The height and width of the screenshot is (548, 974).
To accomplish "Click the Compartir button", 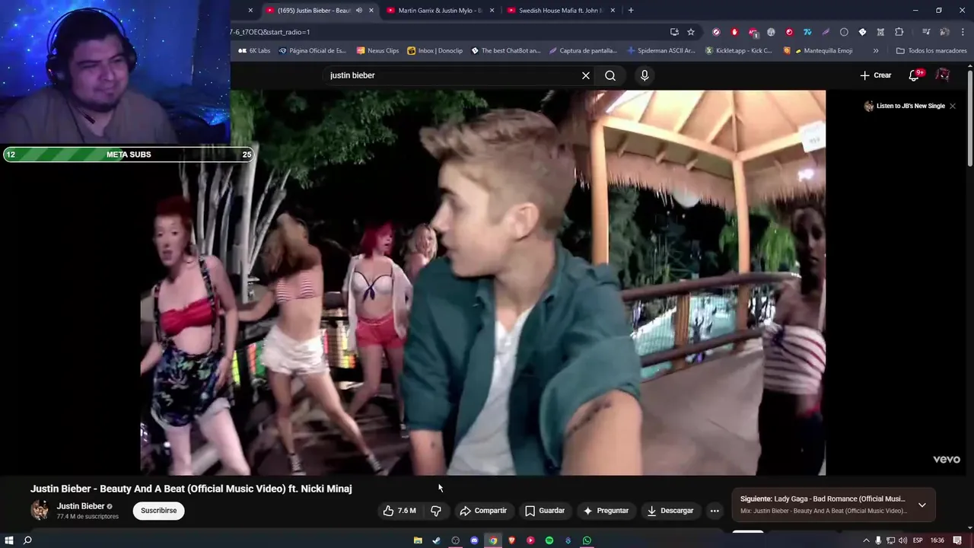I will click(x=483, y=511).
